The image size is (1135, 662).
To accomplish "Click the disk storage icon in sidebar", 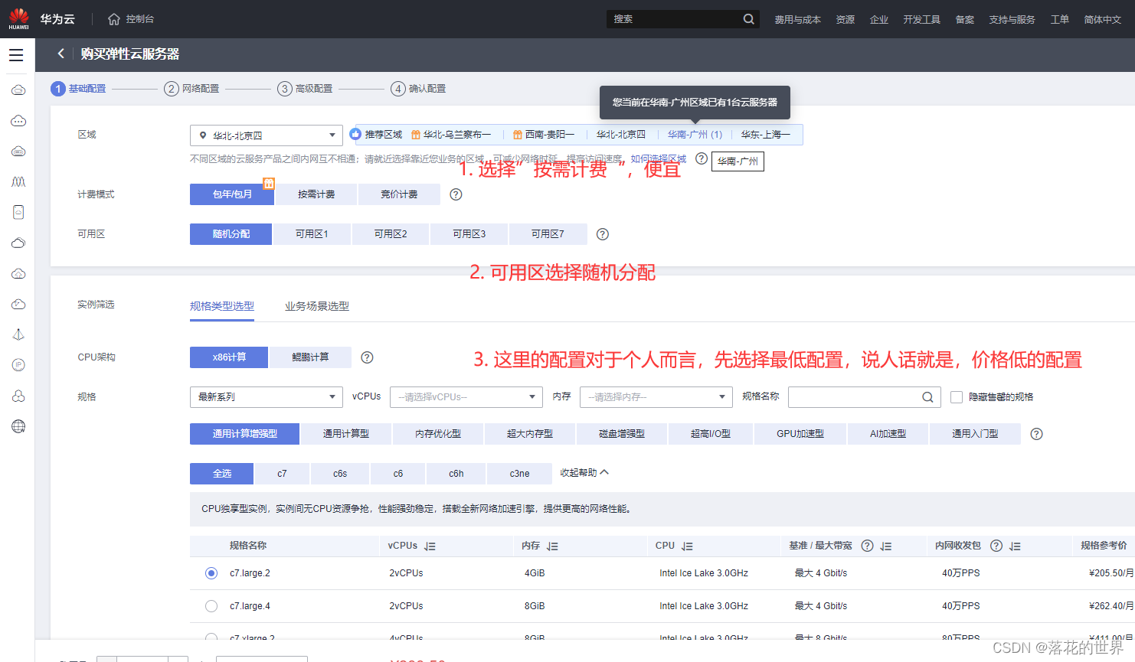I will click(x=18, y=212).
